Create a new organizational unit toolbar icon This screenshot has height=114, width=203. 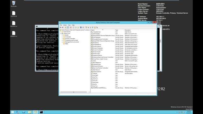90,28
